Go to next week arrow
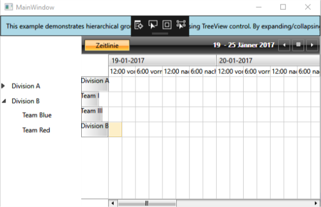This screenshot has height=207, width=321. pos(312,45)
